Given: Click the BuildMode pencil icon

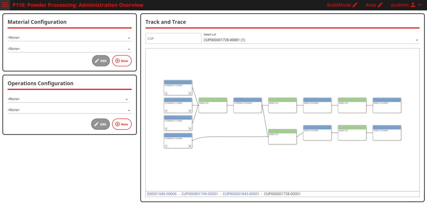Looking at the screenshot, I should 355,5.
